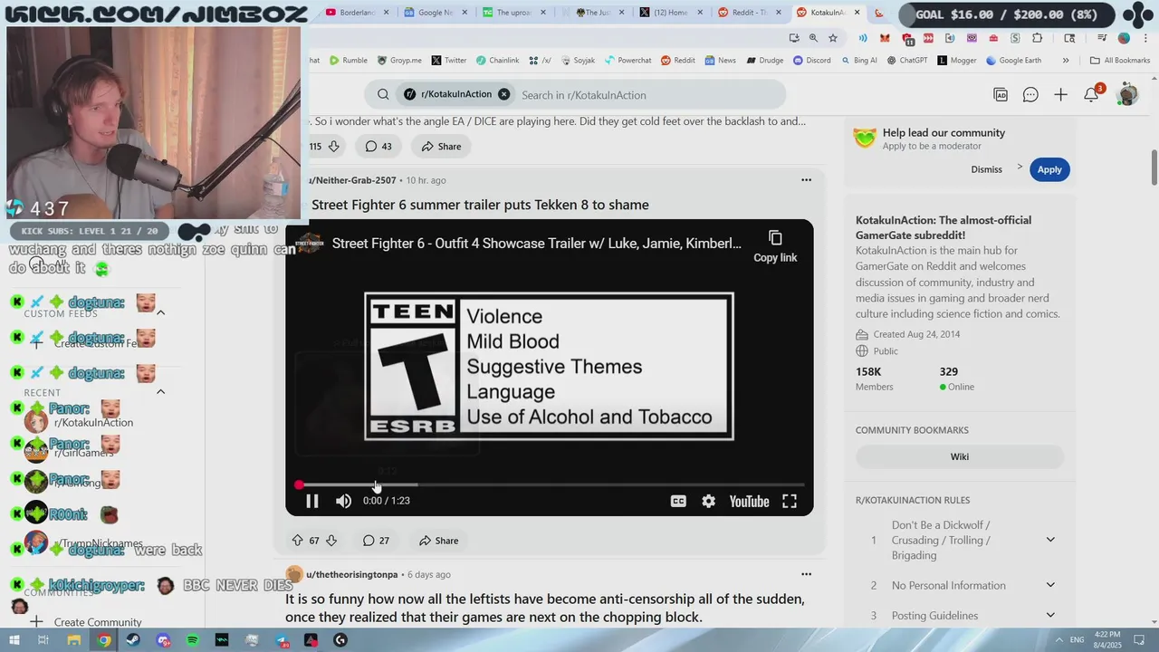Open user u/Neither-Grab-2507 profile
This screenshot has height=652, width=1159.
click(x=353, y=180)
